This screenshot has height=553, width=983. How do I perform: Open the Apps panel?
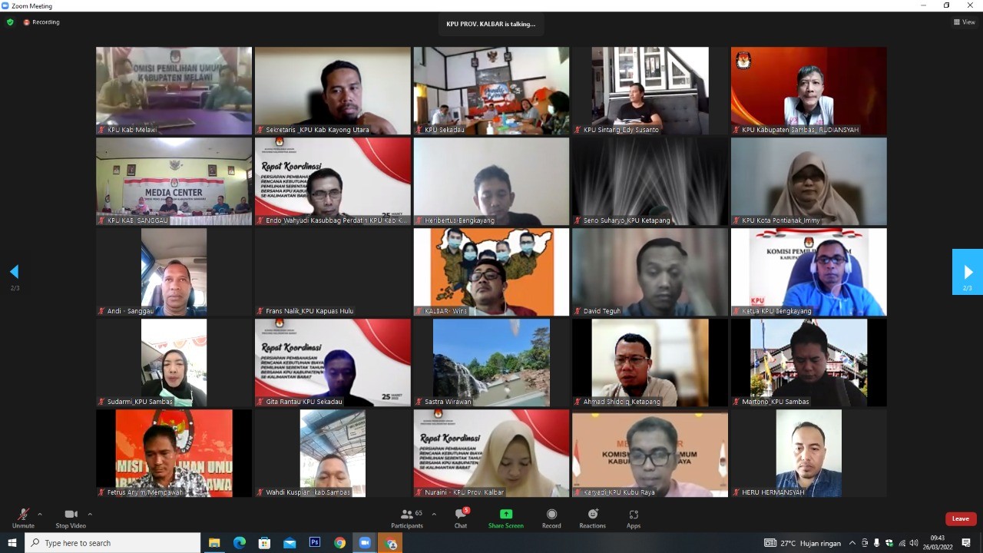[634, 516]
